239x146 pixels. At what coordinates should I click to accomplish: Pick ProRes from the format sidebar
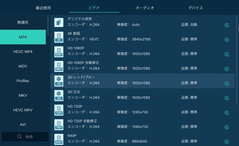tap(23, 81)
